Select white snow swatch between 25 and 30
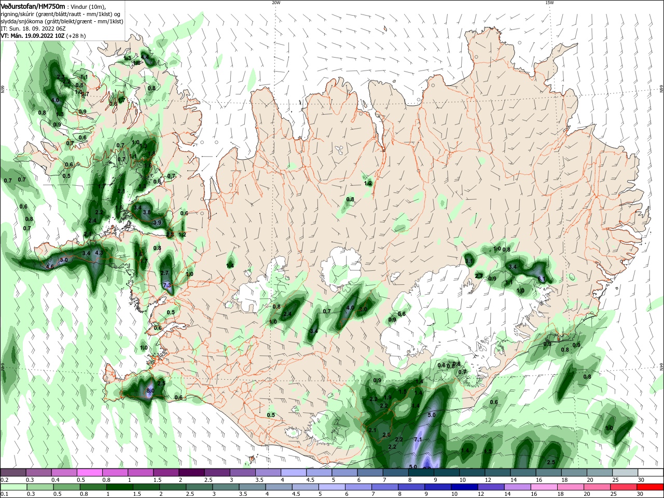 625,473
